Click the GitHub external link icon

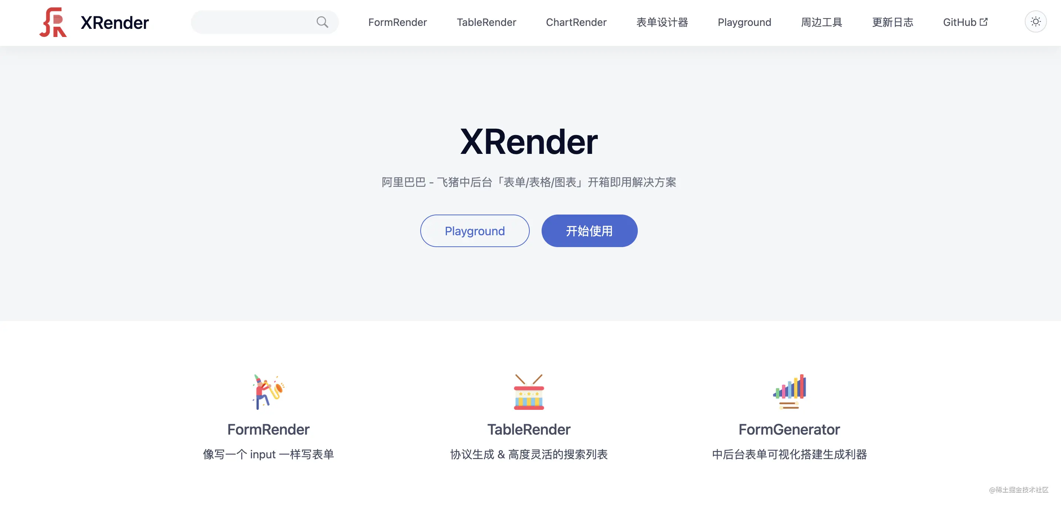(984, 22)
